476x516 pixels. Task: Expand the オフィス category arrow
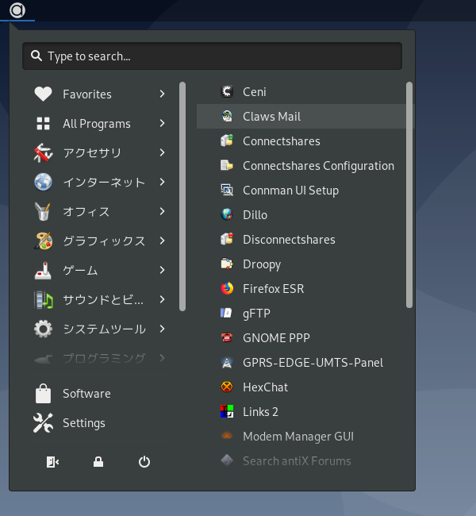(x=162, y=211)
